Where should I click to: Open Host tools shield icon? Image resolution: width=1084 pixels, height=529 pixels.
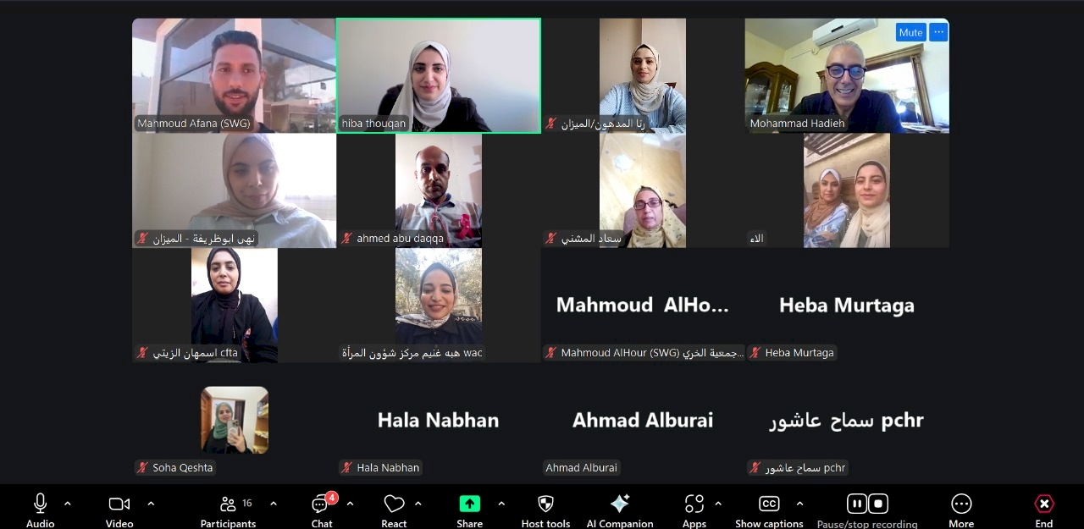pyautogui.click(x=546, y=504)
